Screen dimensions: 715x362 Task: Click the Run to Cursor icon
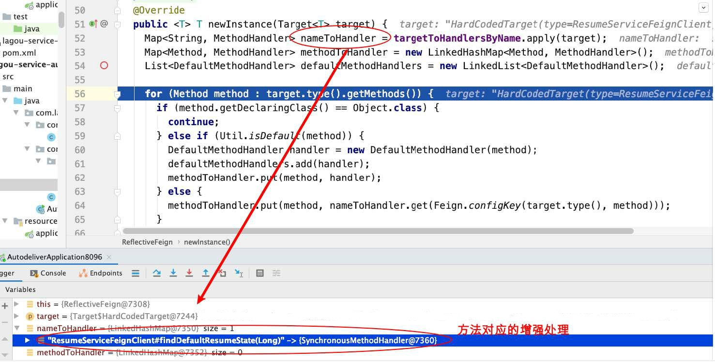click(x=239, y=273)
